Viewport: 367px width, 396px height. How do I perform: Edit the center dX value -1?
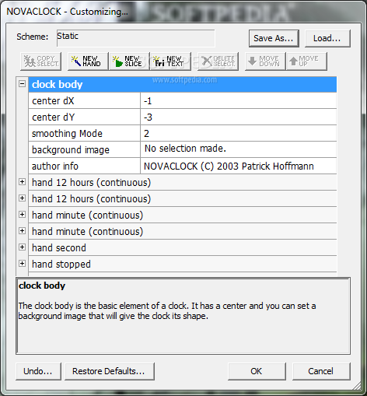239,100
